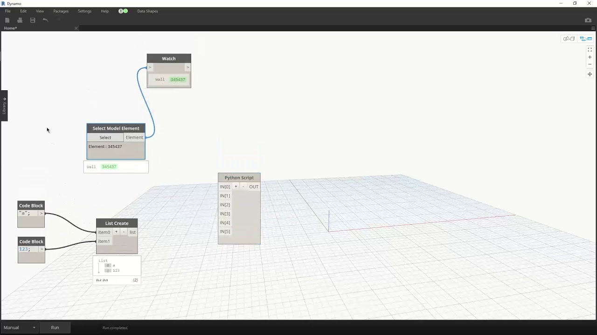Image resolution: width=597 pixels, height=335 pixels.
Task: Create a new file from the toolbar
Action: point(7,20)
